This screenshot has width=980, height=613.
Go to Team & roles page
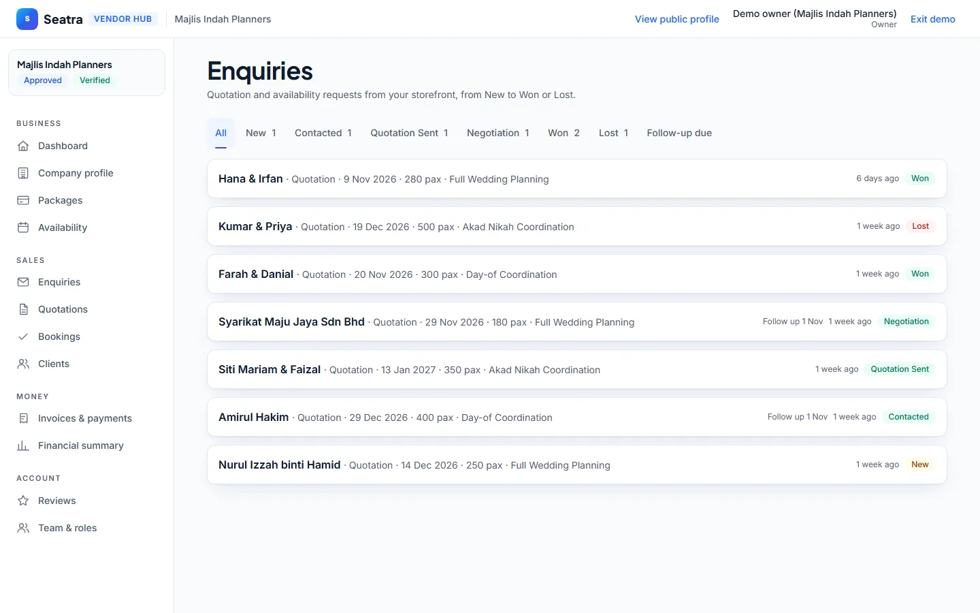(86, 528)
